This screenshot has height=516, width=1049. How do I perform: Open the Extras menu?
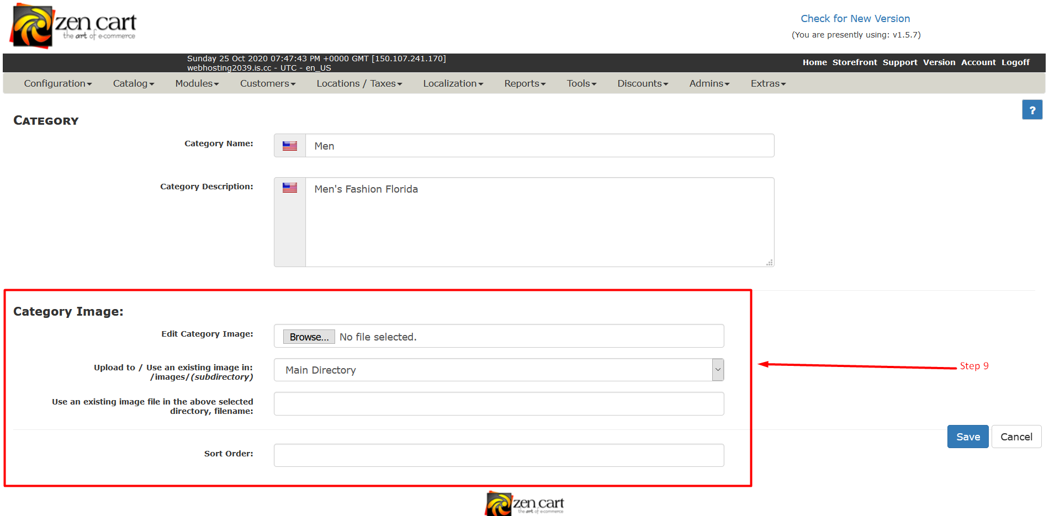[768, 83]
